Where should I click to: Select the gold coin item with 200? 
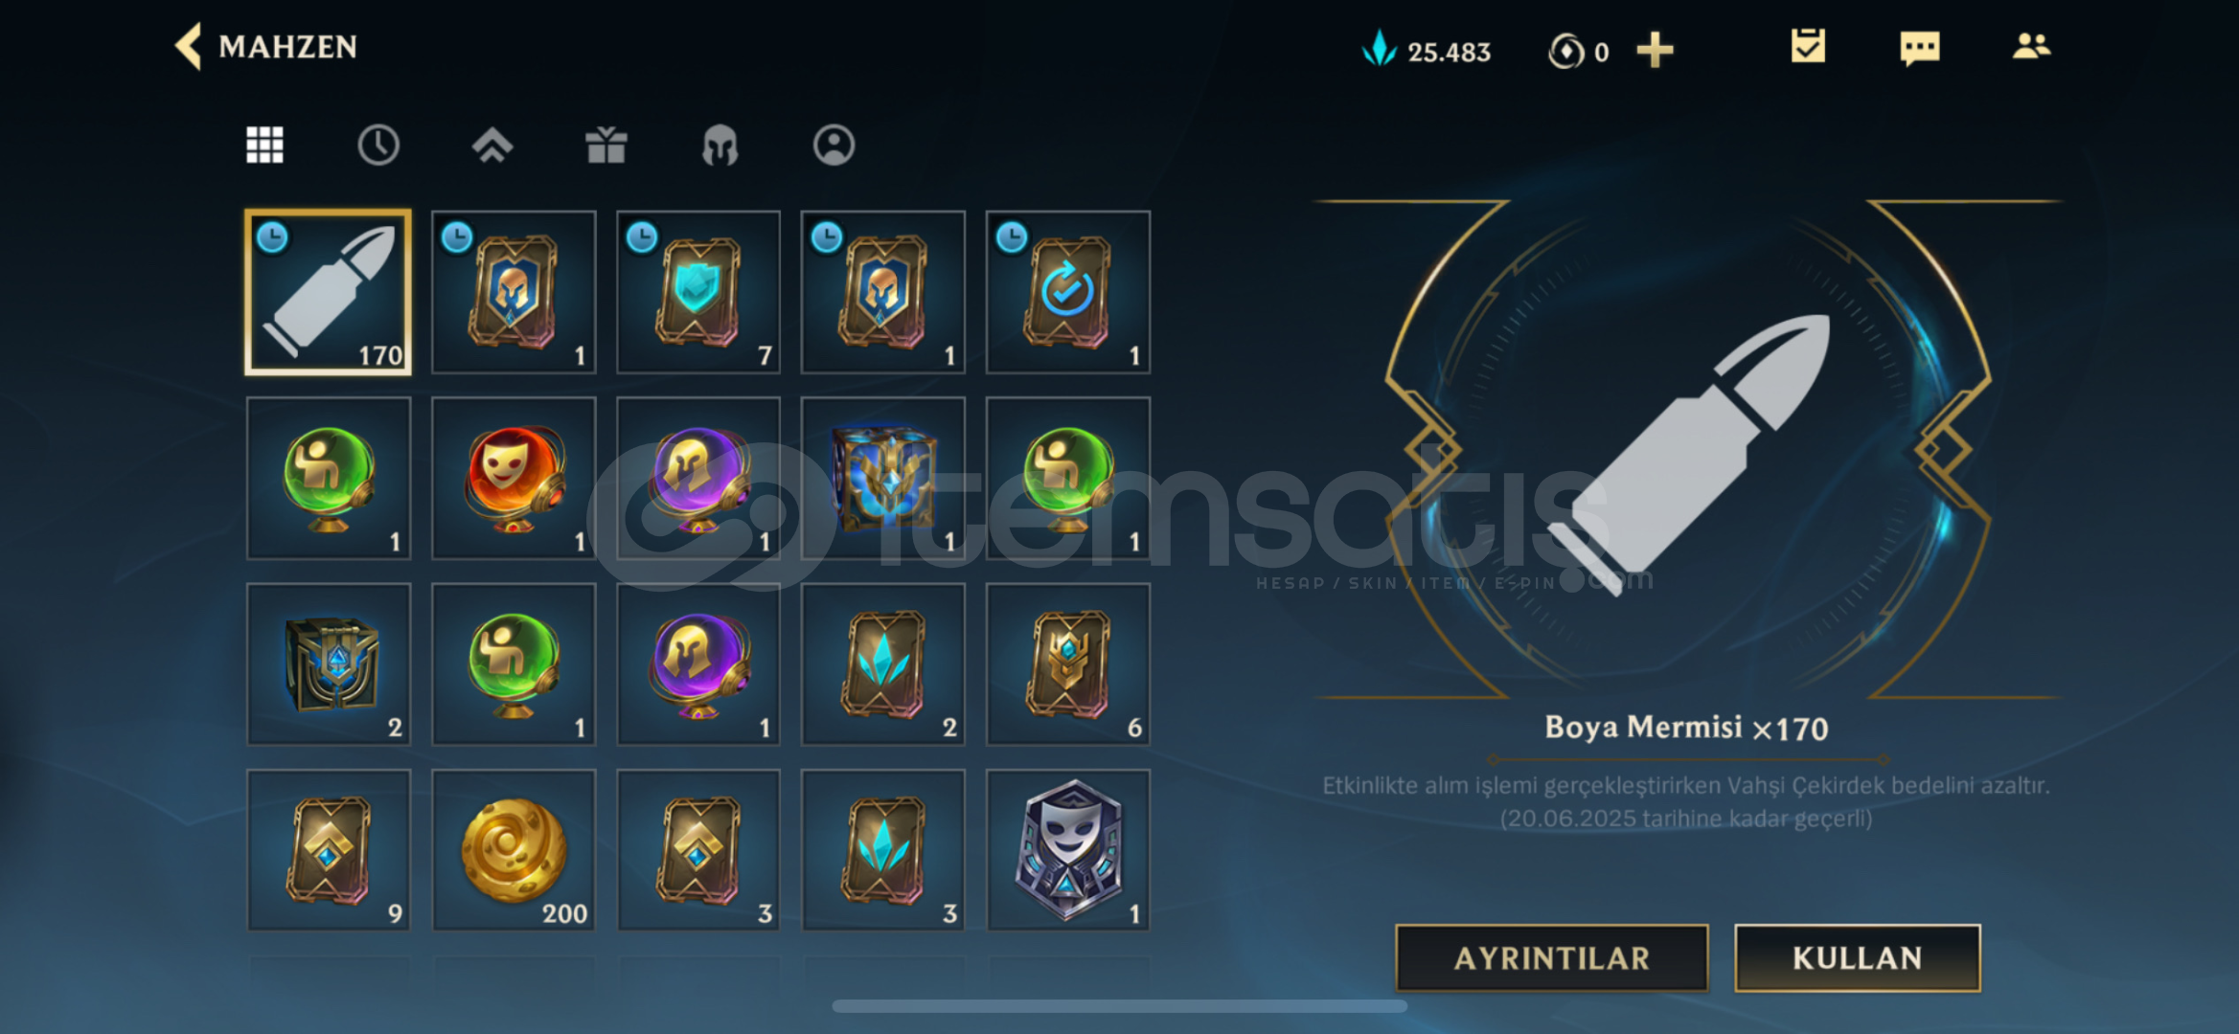pyautogui.click(x=514, y=850)
